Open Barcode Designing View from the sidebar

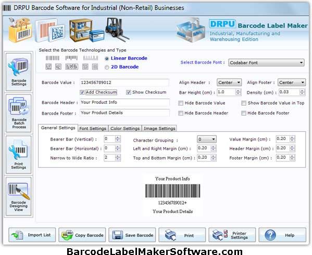19,196
